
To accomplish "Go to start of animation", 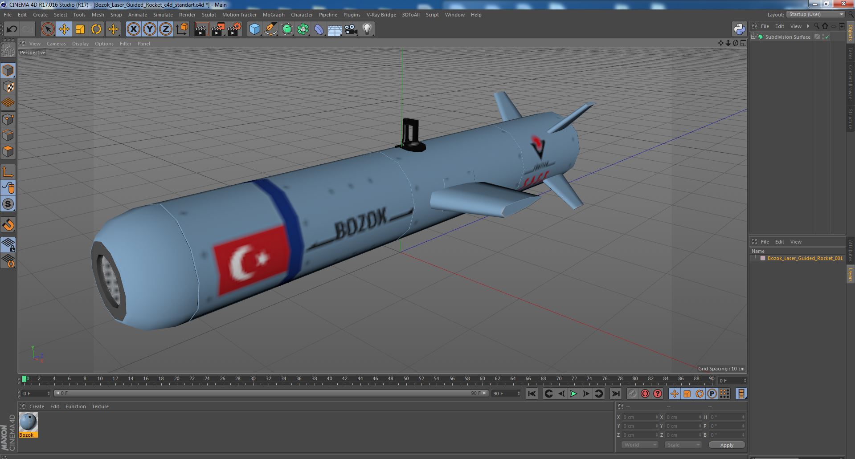I will coord(532,394).
